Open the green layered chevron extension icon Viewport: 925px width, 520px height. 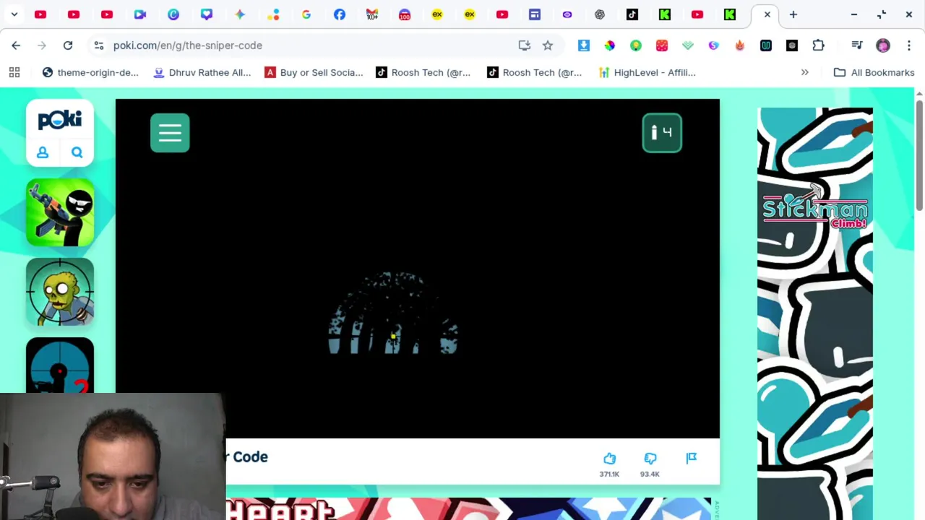click(x=688, y=45)
